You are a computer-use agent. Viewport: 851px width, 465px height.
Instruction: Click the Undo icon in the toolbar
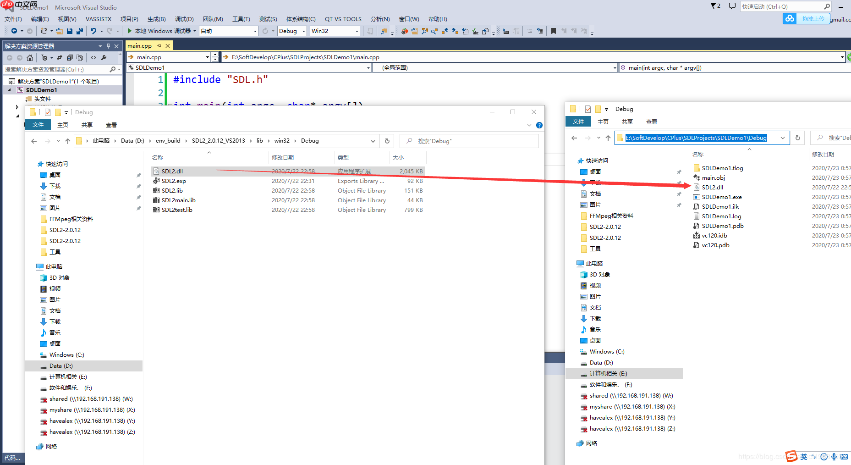(x=93, y=31)
